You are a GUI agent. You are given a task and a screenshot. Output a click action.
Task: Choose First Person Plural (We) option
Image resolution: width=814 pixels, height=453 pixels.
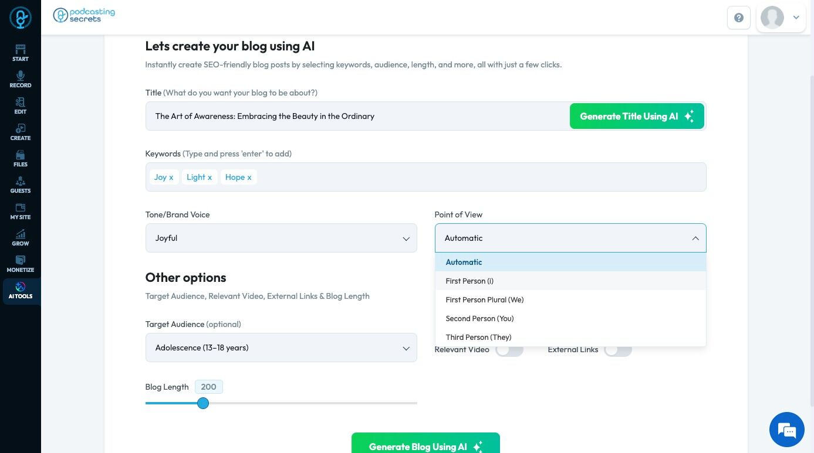pos(484,299)
